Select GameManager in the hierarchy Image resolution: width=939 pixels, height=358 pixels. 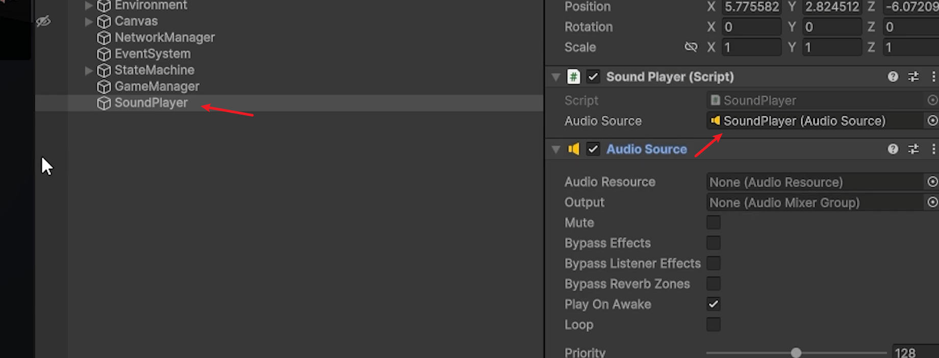157,87
